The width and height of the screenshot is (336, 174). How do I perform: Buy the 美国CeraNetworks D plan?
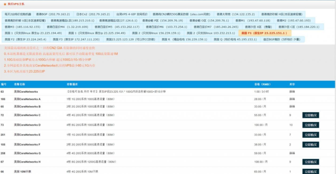click(310, 125)
